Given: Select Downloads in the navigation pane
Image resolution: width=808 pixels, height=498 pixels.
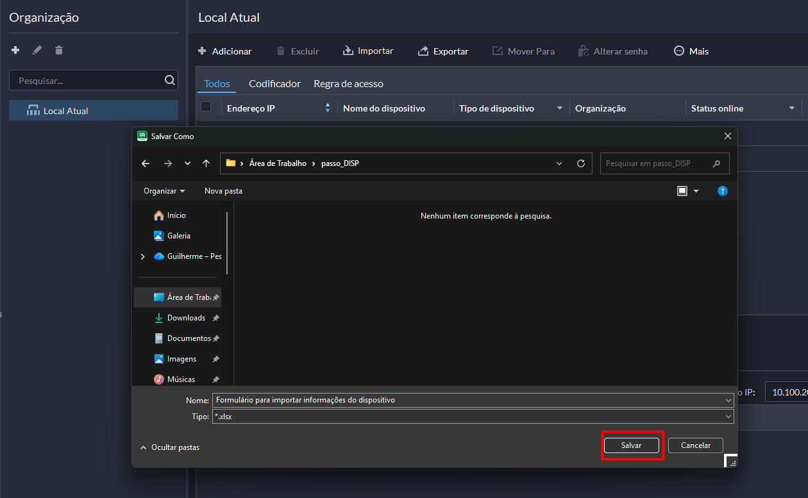Looking at the screenshot, I should (186, 318).
